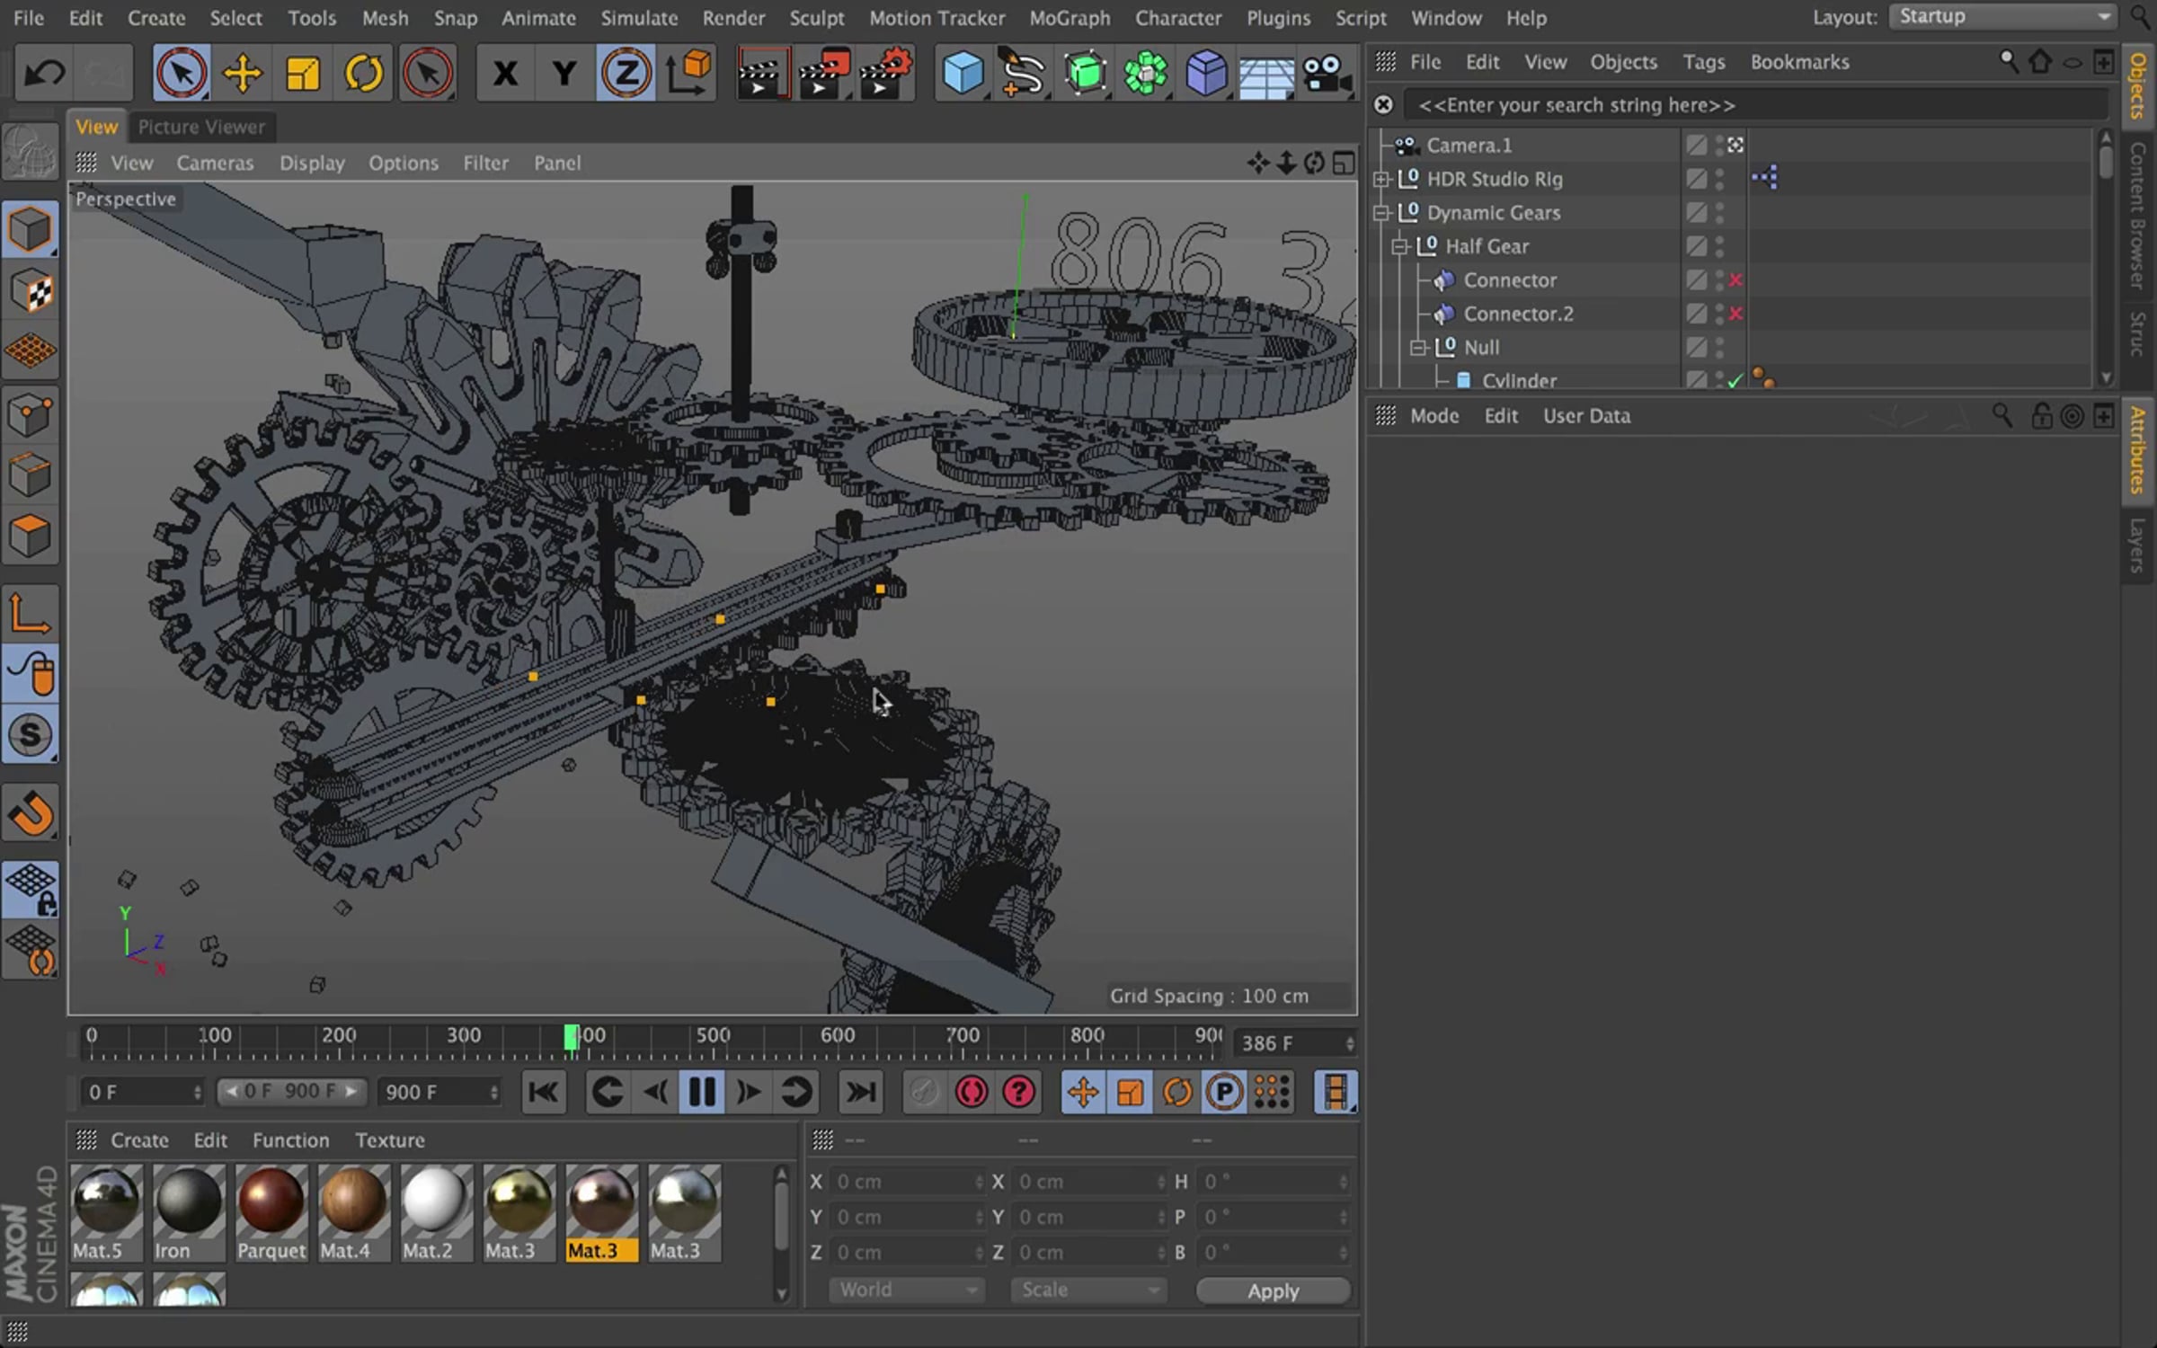Image resolution: width=2157 pixels, height=1348 pixels.
Task: Open the Simulate menu
Action: tap(639, 18)
